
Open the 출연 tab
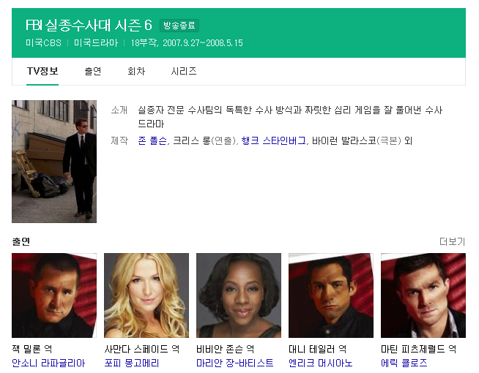click(93, 72)
